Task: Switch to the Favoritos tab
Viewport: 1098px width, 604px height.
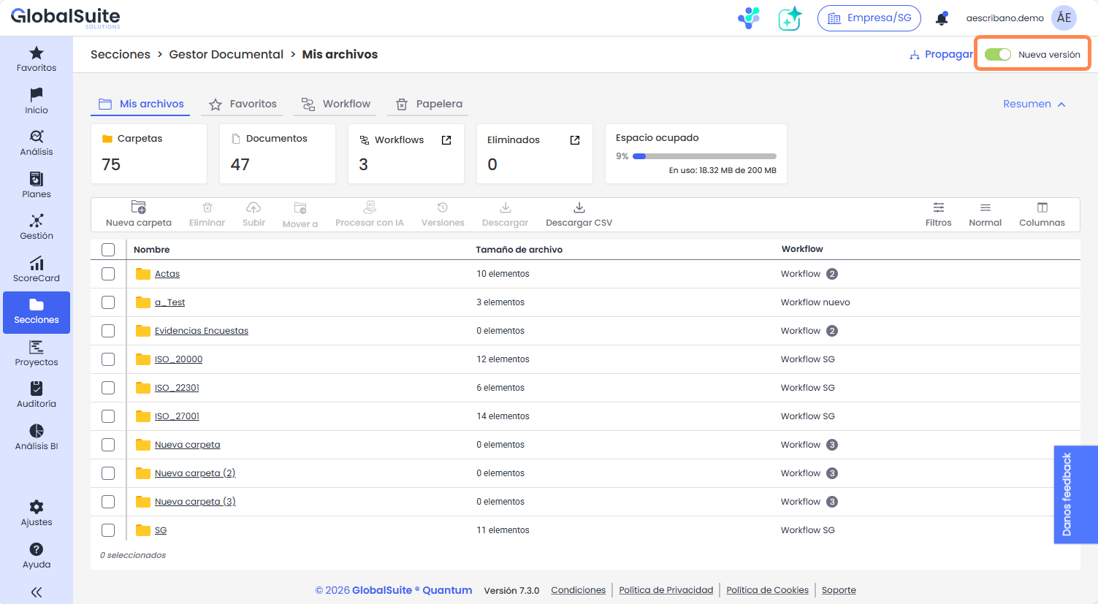Action: click(x=243, y=104)
